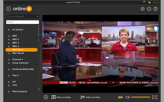The image size is (164, 102).
Task: Select the Film 4 channel
Action: (x=15, y=75)
